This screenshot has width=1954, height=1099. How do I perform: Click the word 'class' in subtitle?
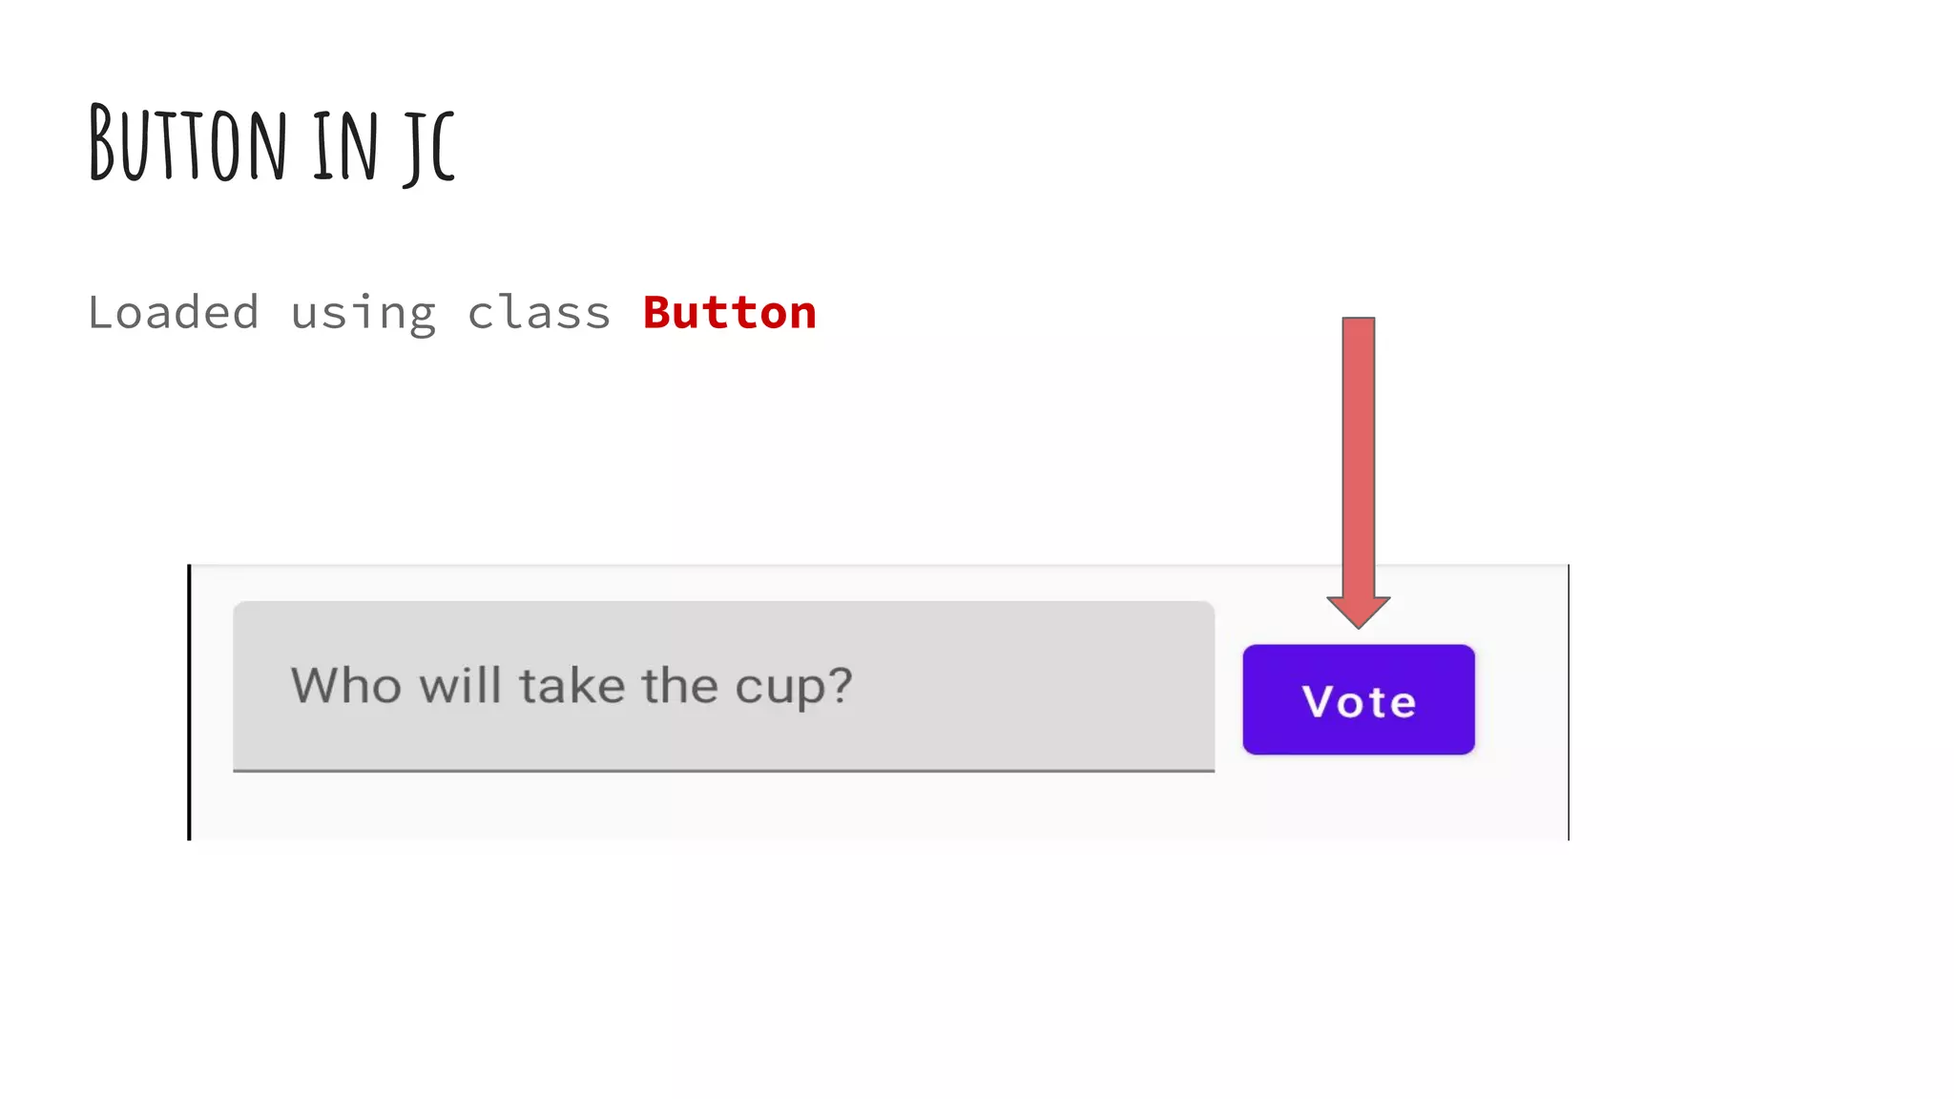[x=538, y=313]
